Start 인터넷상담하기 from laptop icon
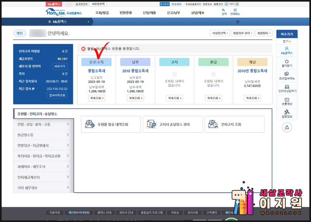Viewport: 311px width, 222px height. pyautogui.click(x=287, y=87)
